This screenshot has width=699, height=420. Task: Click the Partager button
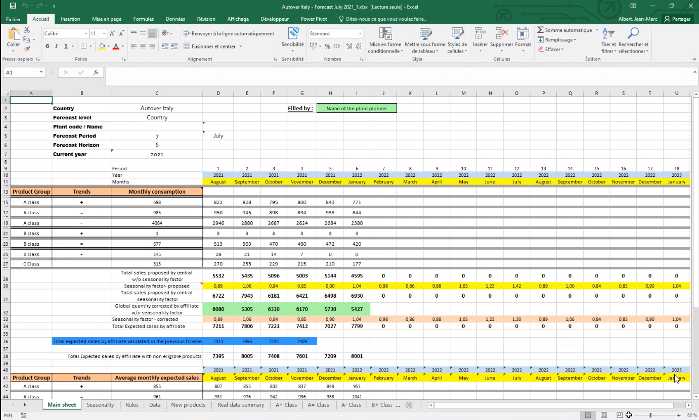coord(678,19)
